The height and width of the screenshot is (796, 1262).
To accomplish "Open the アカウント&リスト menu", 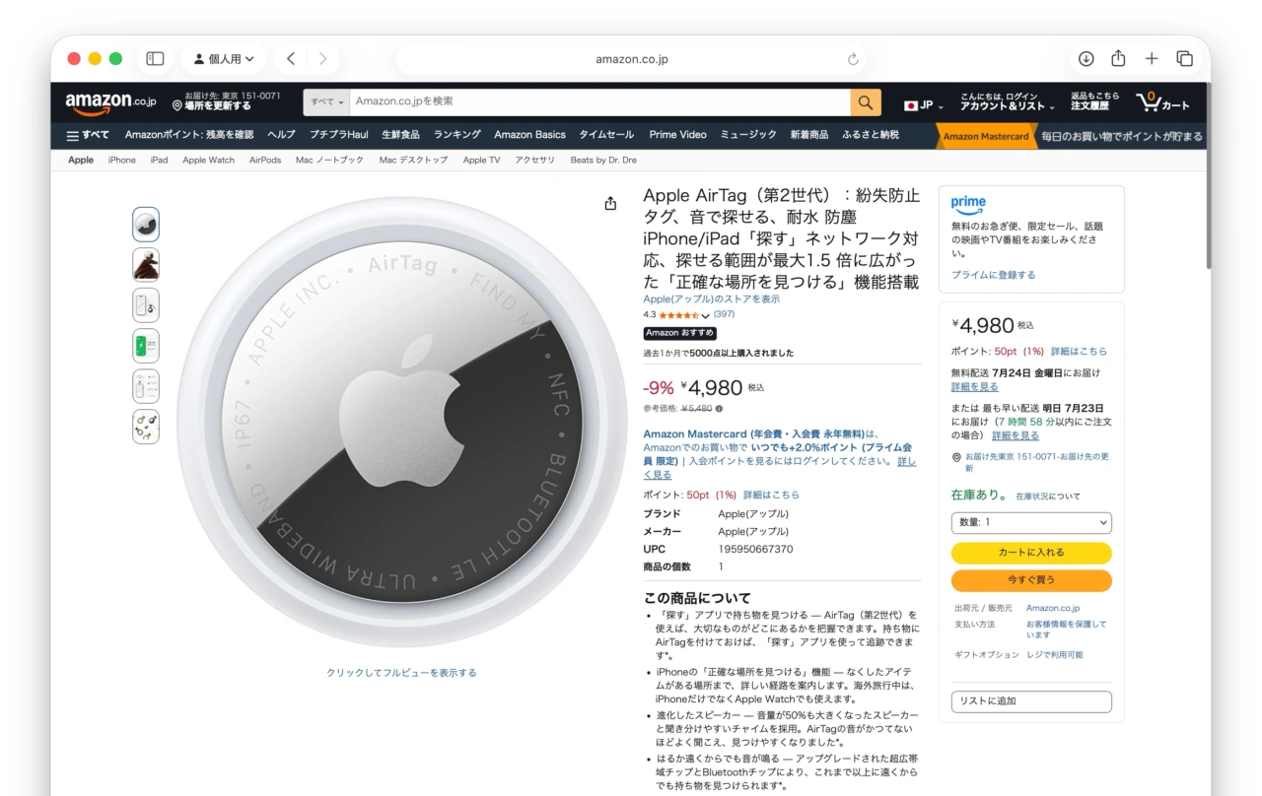I will (x=1007, y=101).
